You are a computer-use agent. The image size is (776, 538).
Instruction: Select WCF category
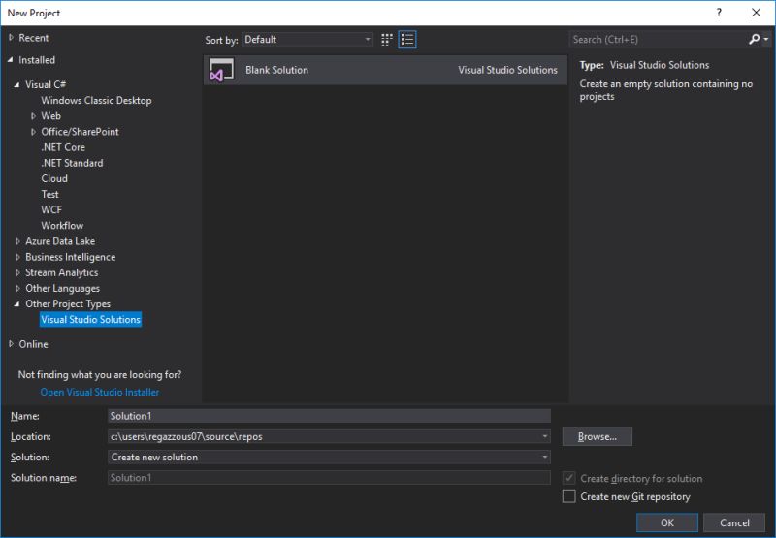point(51,209)
